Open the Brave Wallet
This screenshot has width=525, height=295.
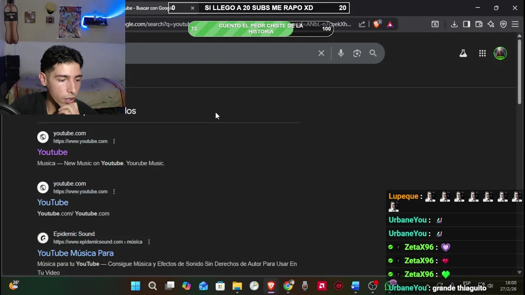tap(479, 24)
